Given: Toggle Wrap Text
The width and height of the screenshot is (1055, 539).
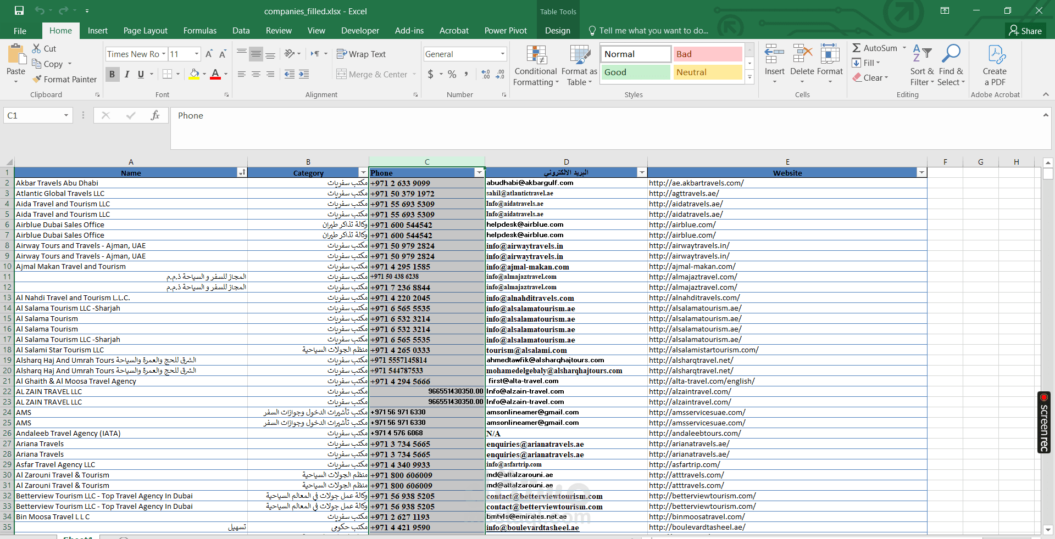Looking at the screenshot, I should [361, 54].
